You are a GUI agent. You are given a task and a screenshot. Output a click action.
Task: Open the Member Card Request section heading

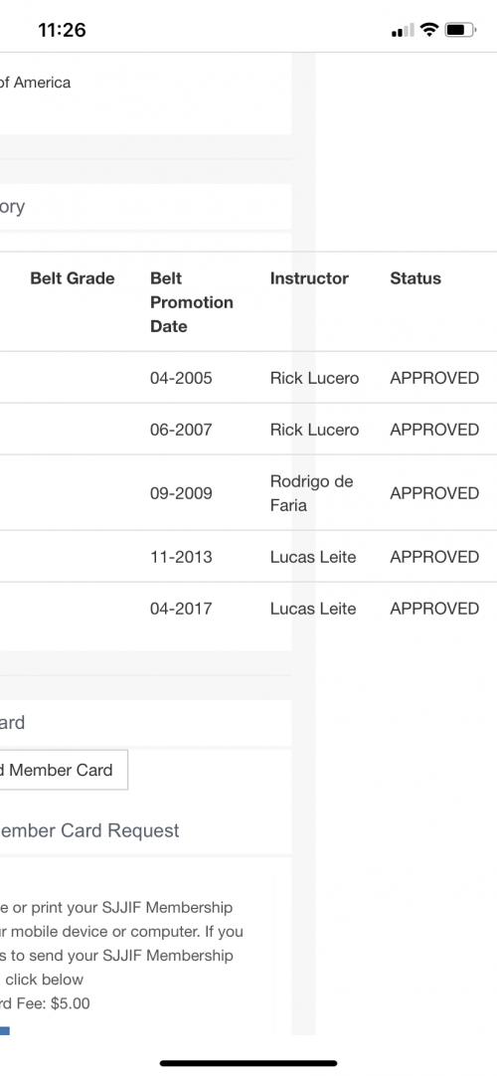tap(89, 830)
